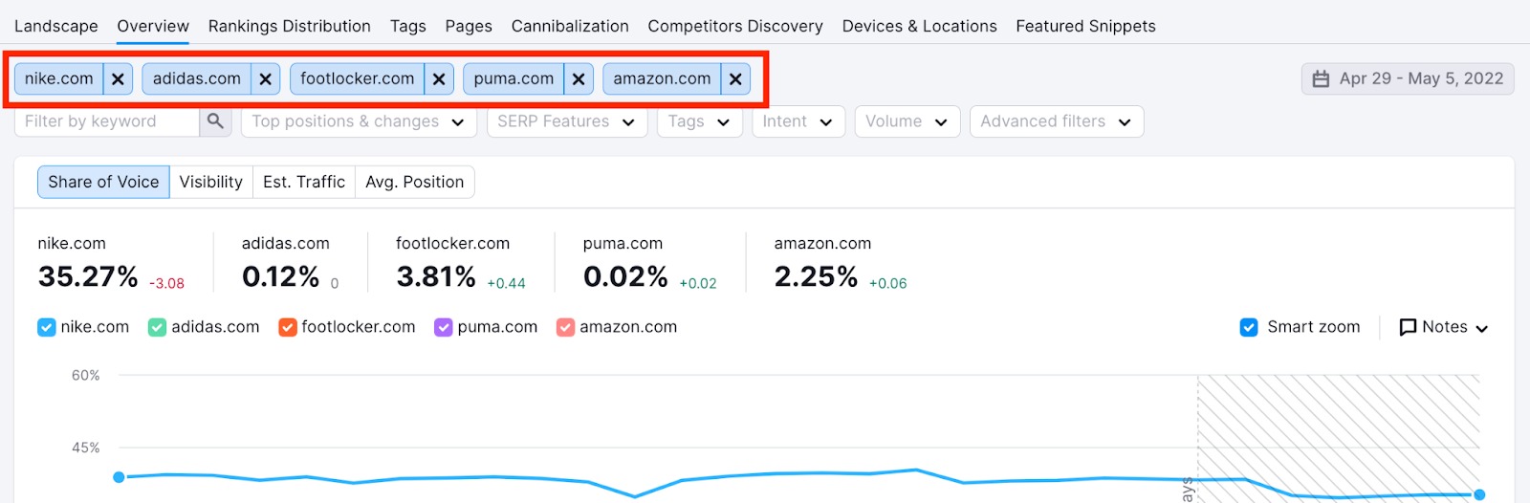
Task: Click adidas.com 0.12% share value
Action: click(x=280, y=276)
